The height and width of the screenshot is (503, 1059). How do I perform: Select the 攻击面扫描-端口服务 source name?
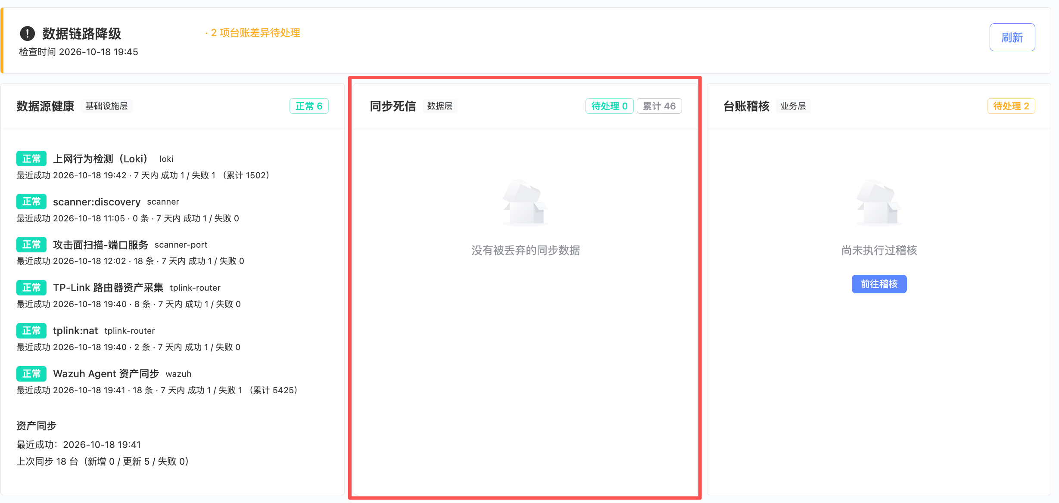point(100,245)
